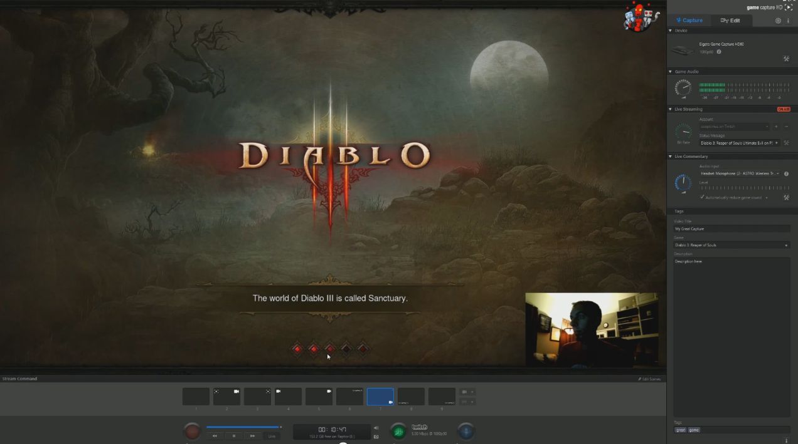Click the Game Audio volume knob
The width and height of the screenshot is (798, 444).
coord(683,88)
